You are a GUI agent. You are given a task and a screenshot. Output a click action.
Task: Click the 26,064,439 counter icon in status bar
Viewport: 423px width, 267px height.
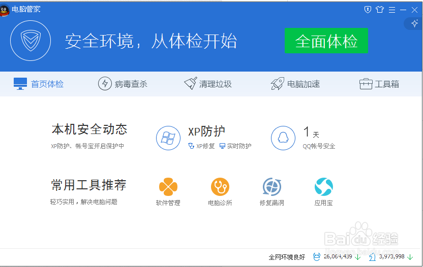click(x=316, y=257)
